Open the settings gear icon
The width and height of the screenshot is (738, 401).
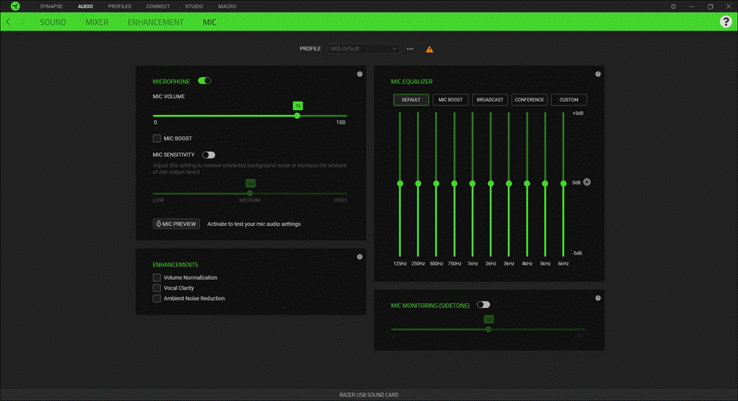point(673,6)
